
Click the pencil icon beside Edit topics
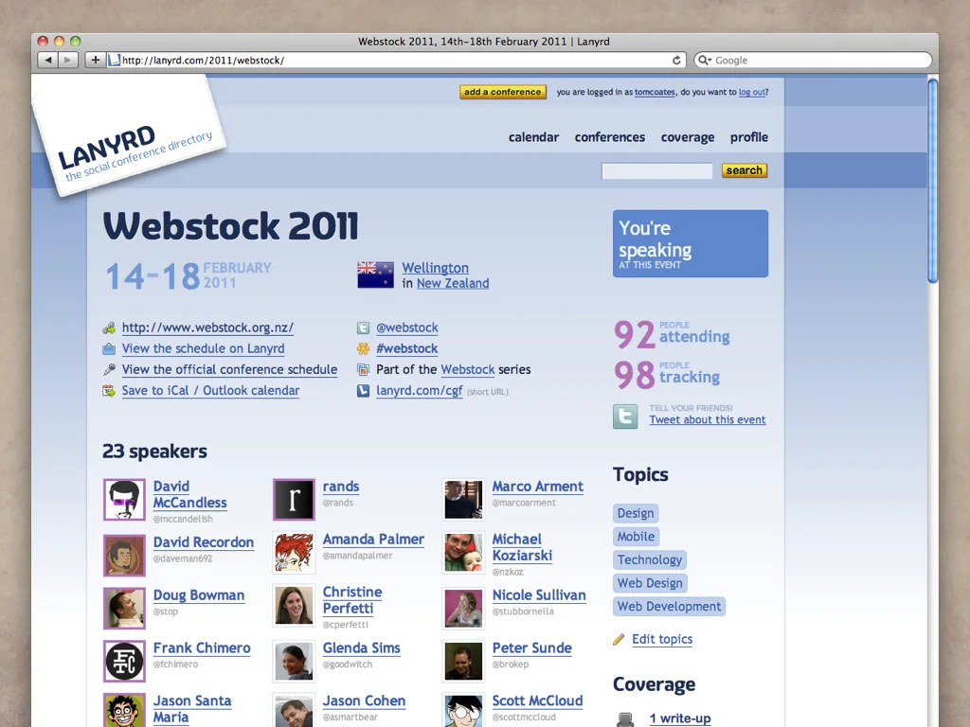[619, 639]
